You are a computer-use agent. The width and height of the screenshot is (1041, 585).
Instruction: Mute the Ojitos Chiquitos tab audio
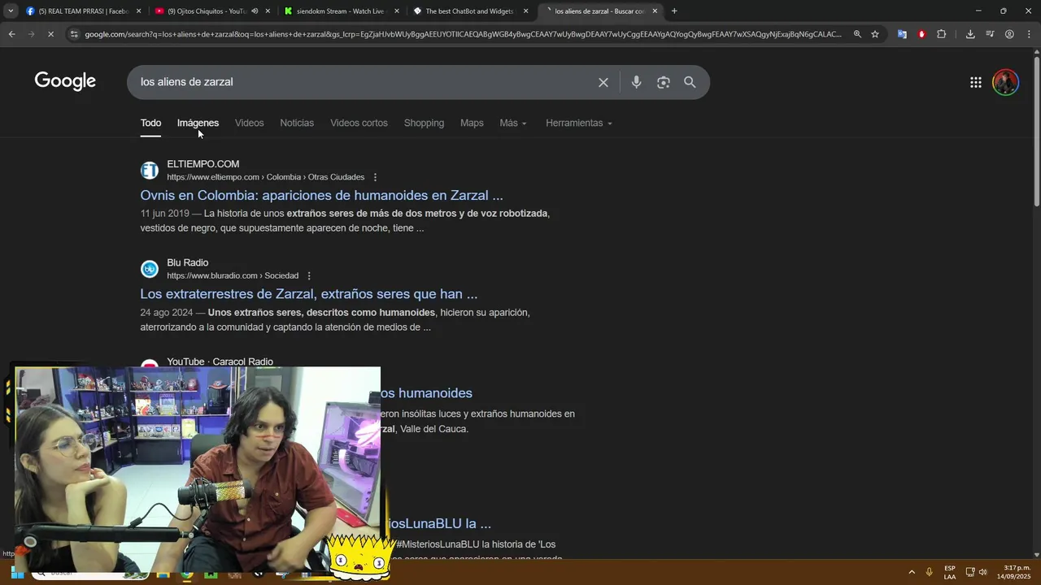(255, 11)
